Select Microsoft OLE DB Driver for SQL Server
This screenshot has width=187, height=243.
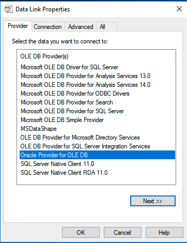(70, 67)
